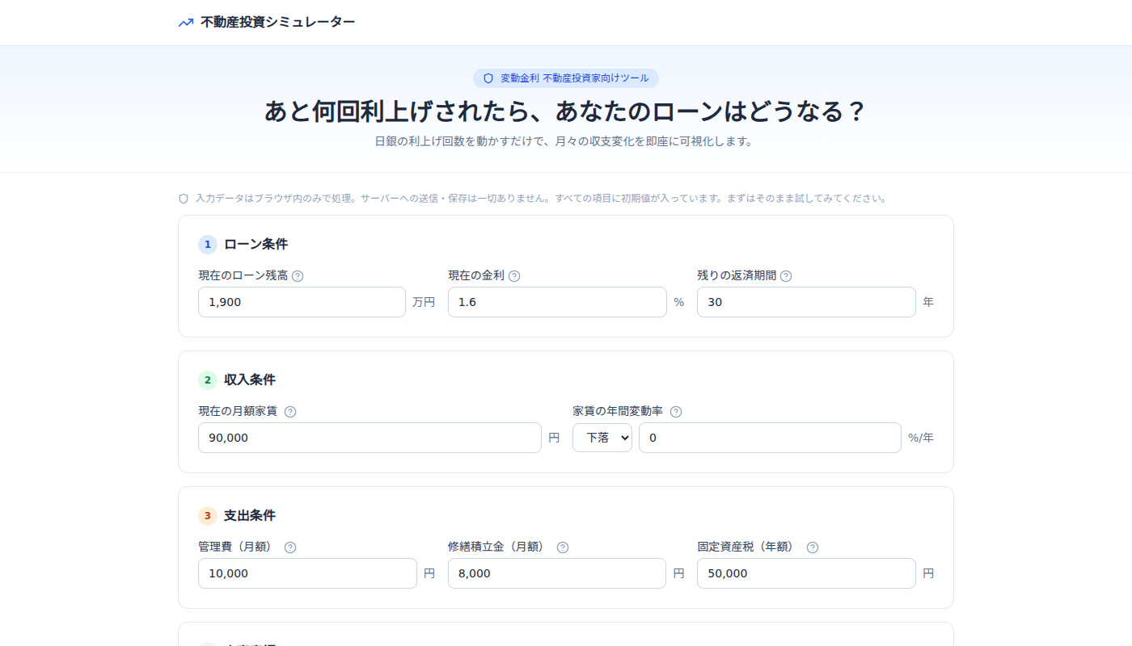Focus the management fee field showing 10,000
Image resolution: width=1132 pixels, height=646 pixels.
click(x=307, y=573)
